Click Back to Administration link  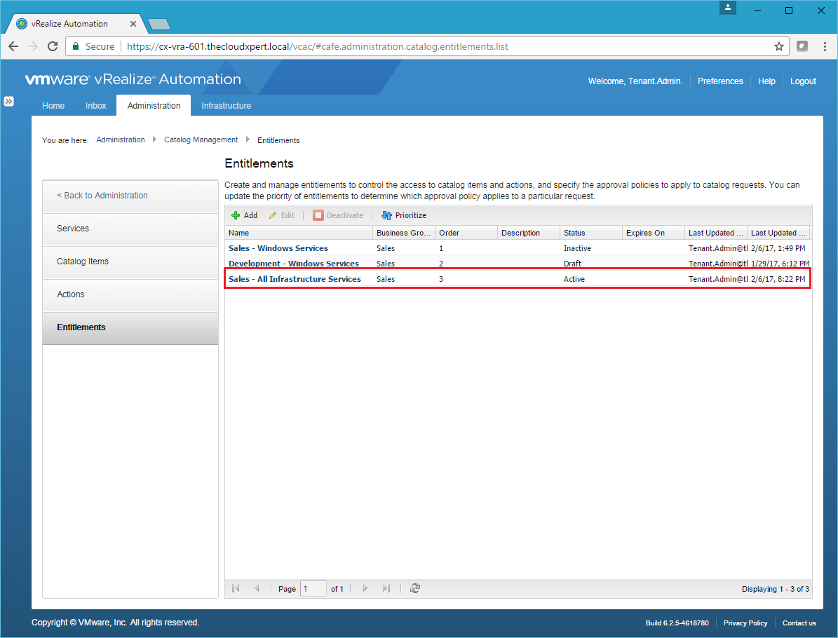point(102,196)
